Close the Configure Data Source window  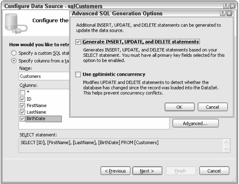click(233, 6)
